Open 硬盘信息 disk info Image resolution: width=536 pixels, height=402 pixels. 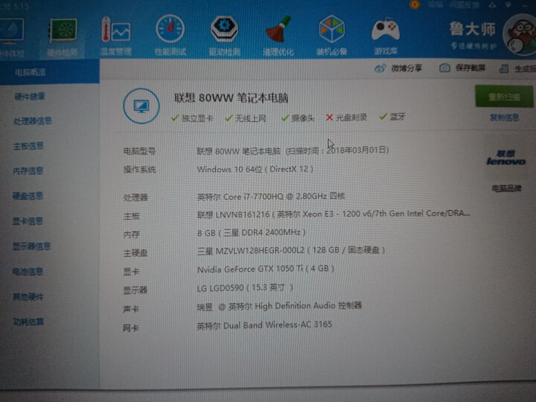(28, 196)
